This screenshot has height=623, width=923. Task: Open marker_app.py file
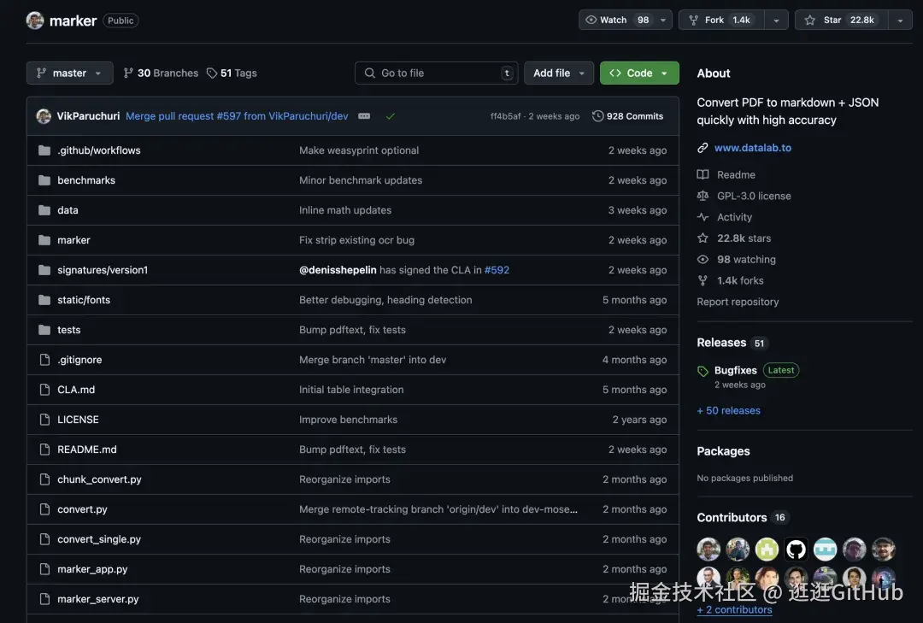[92, 569]
